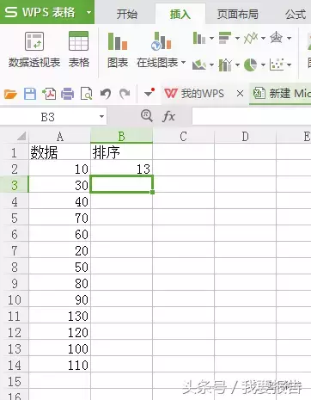Expand the 在线图表 dropdown arrow
The width and height of the screenshot is (311, 400).
point(183,62)
